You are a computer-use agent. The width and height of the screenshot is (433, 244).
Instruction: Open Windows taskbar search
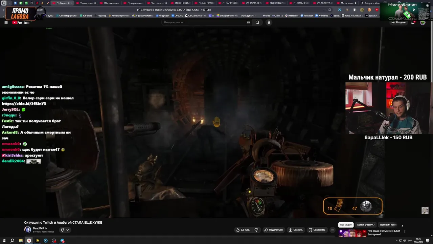(12, 241)
